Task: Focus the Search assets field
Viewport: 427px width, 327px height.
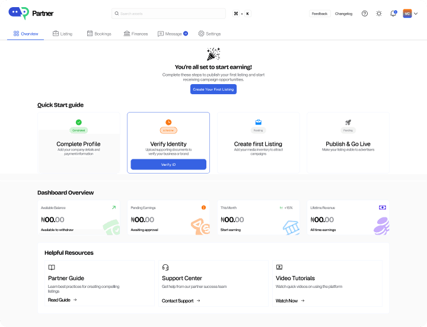Action: point(168,14)
